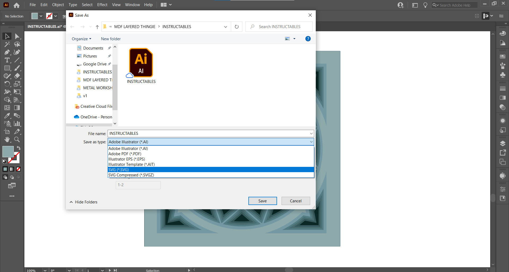Choose SVG (*.SVG) file type
509x272 pixels.
211,170
